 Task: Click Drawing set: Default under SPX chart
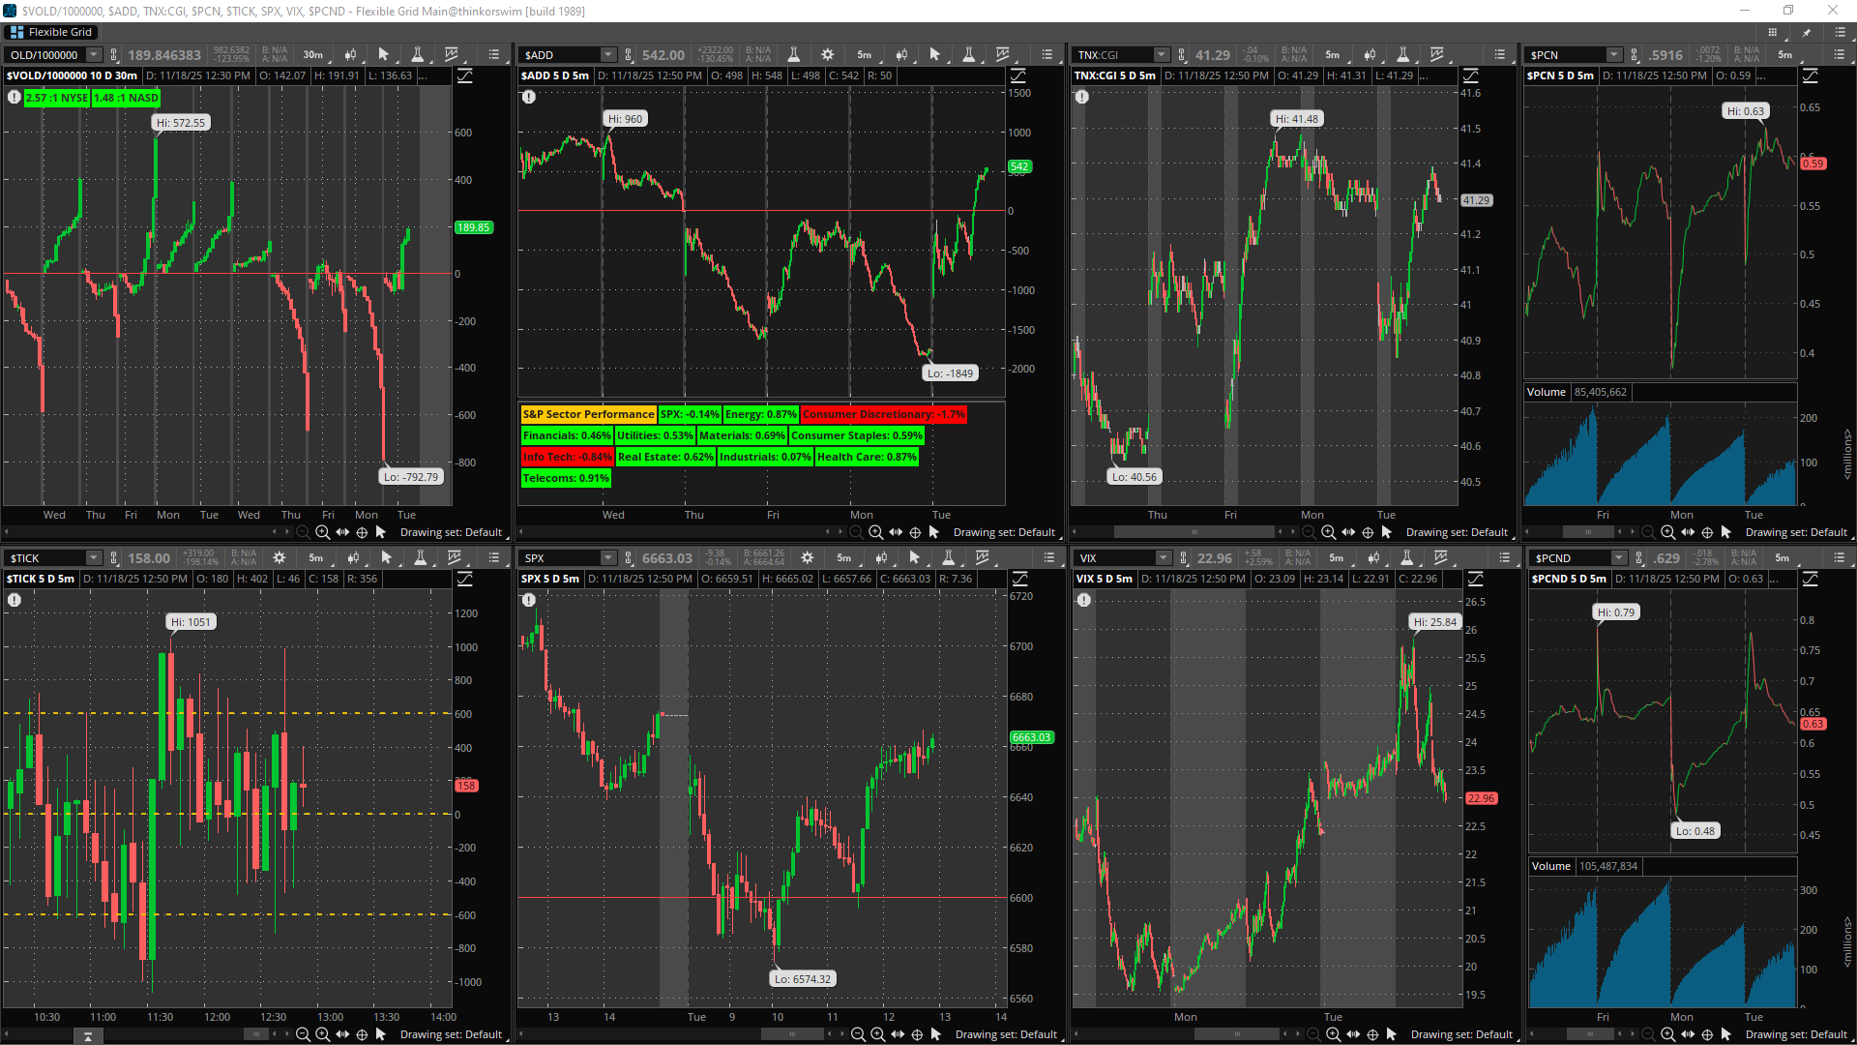[x=1006, y=1034]
